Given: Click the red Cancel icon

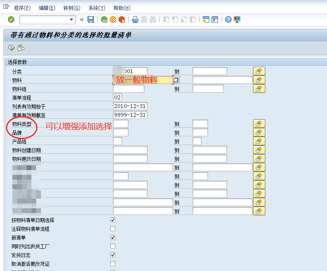Looking at the screenshot, I should click(x=123, y=19).
